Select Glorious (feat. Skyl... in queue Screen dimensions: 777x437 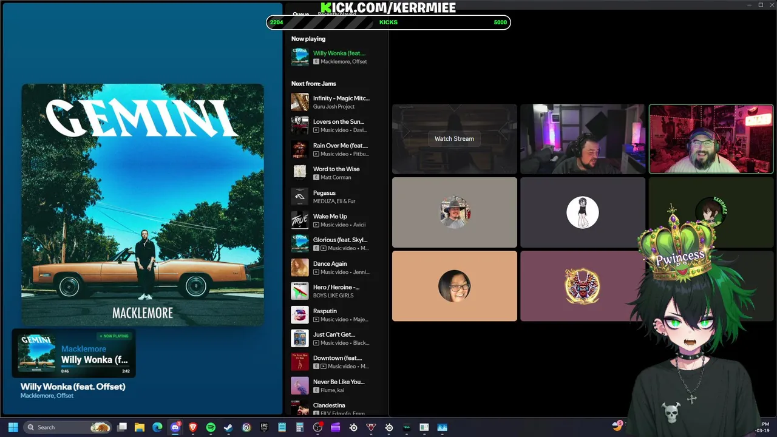click(x=340, y=240)
